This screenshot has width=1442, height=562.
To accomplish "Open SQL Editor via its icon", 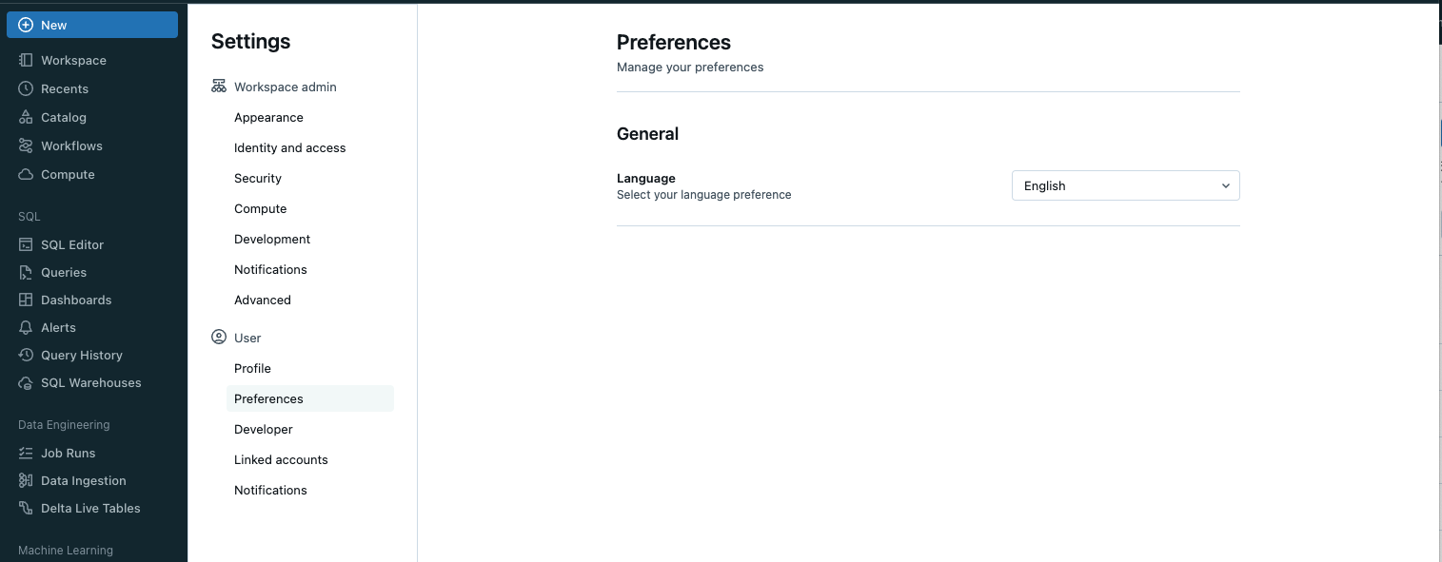I will (26, 244).
